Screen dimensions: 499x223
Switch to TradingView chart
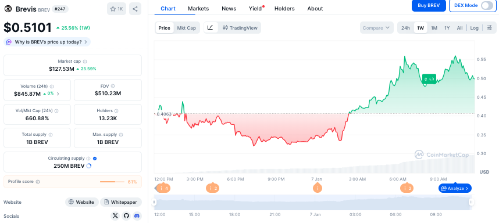click(x=240, y=28)
